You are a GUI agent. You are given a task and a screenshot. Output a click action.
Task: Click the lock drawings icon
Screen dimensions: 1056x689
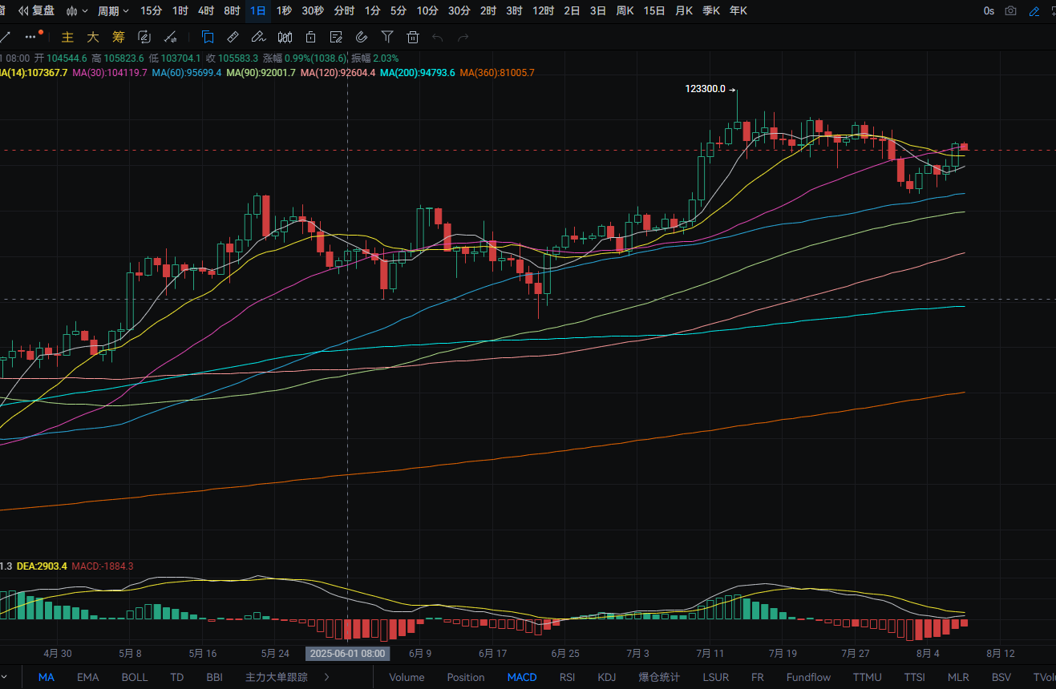pos(310,37)
